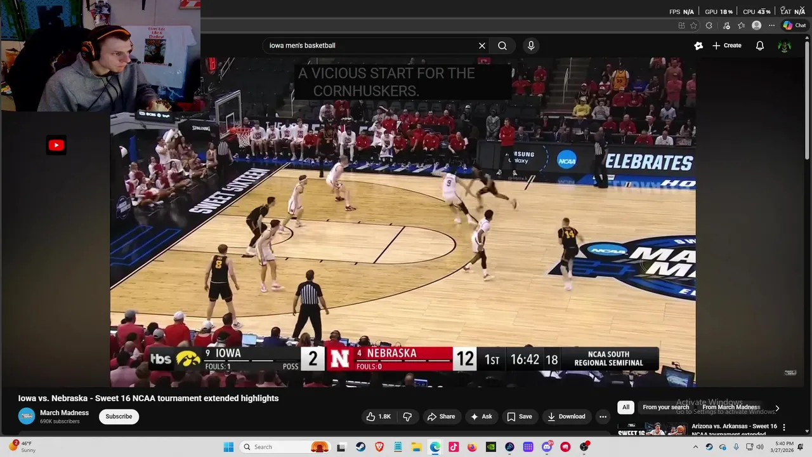Click the YouTube search magnifier button

(x=502, y=46)
